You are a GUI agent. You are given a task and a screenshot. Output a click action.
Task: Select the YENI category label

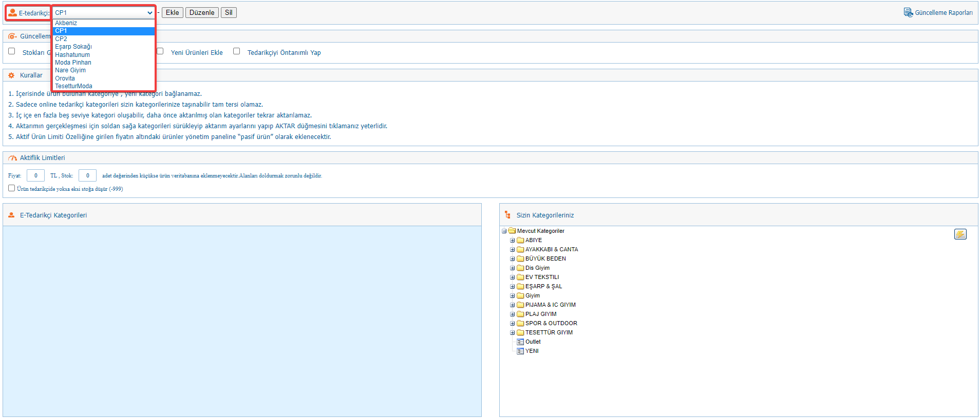(532, 351)
